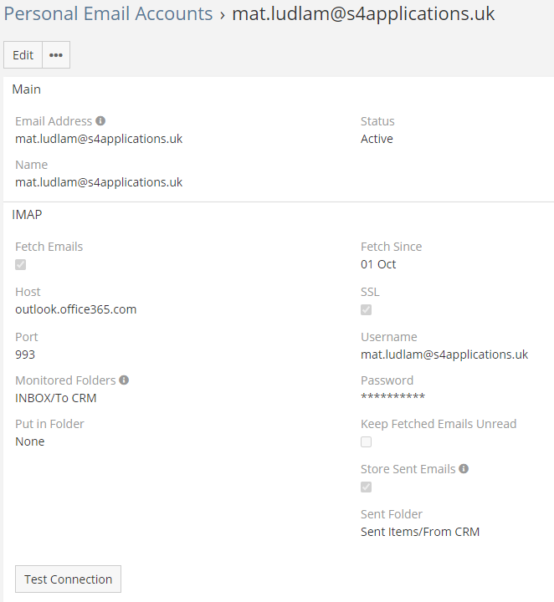Click the port value 993
Screen dimensions: 554x602
pyautogui.click(x=25, y=355)
